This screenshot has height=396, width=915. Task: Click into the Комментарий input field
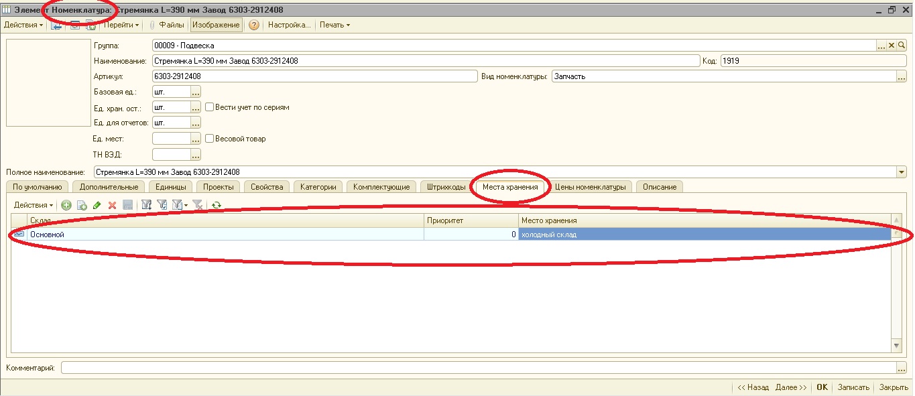click(x=479, y=368)
